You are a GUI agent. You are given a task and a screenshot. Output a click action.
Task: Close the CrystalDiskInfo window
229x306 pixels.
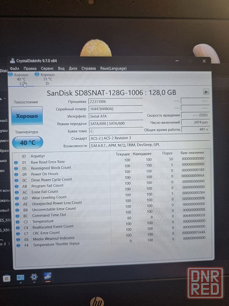(204, 61)
